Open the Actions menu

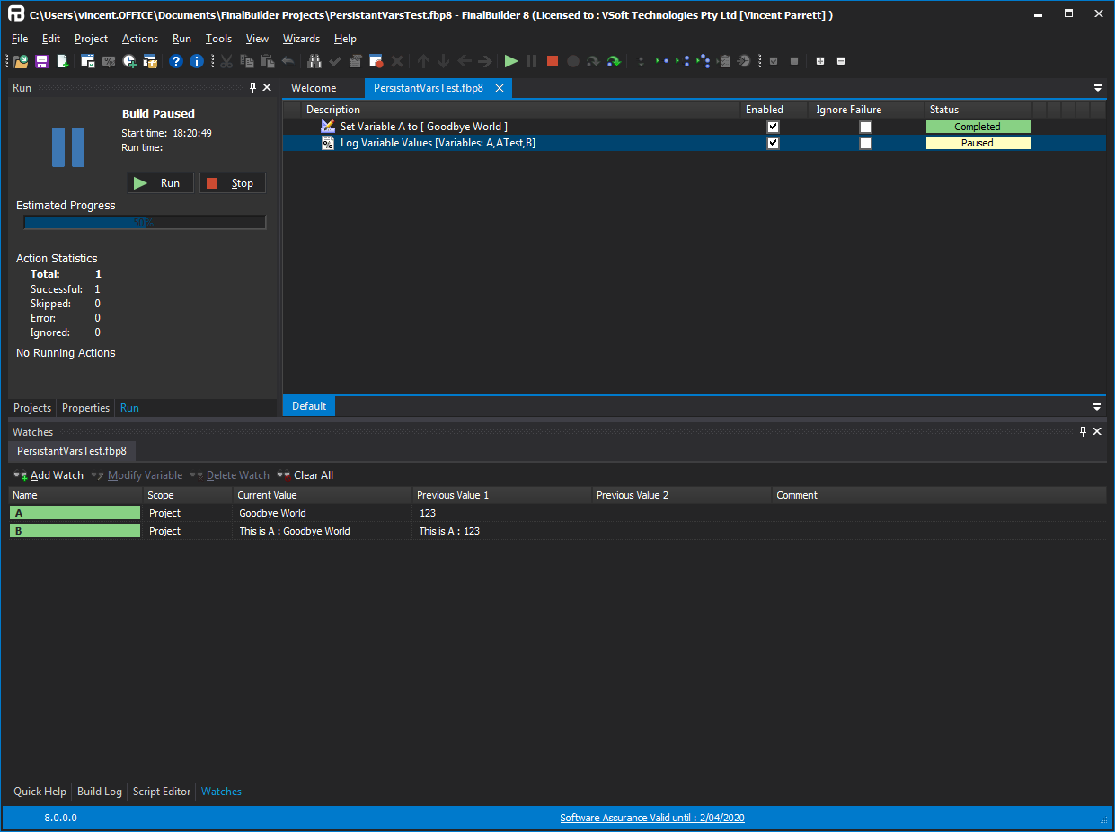[140, 39]
